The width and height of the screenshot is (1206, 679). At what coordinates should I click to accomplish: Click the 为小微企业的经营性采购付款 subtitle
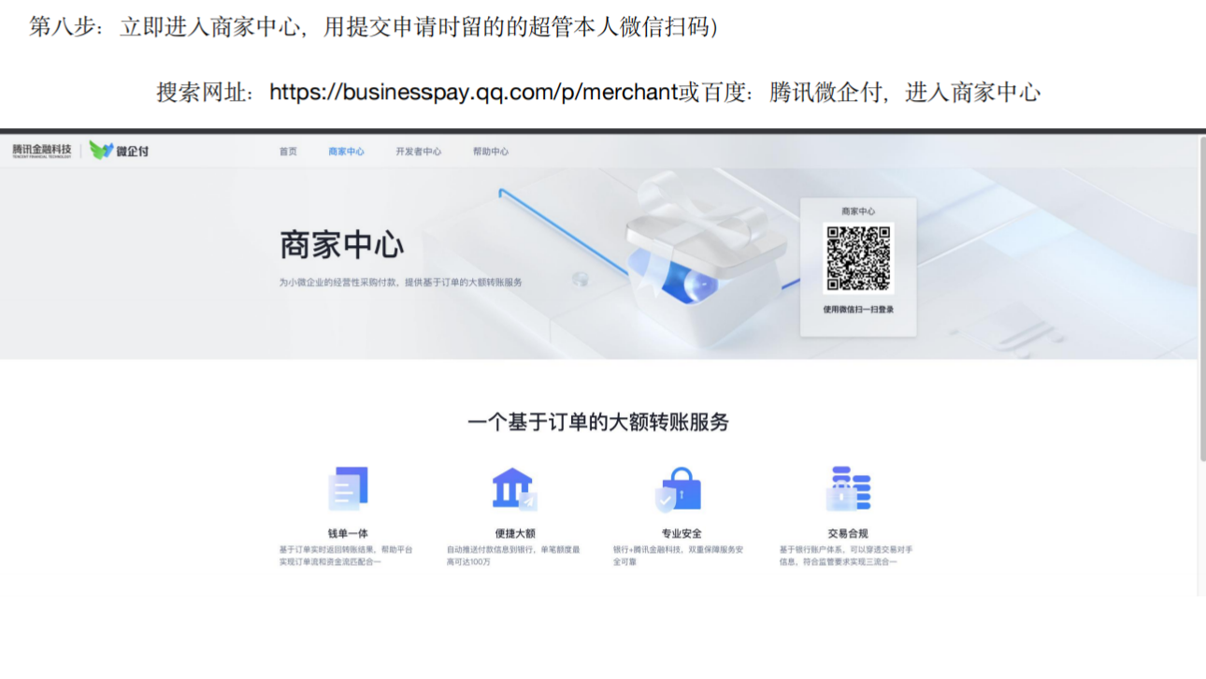click(x=400, y=282)
